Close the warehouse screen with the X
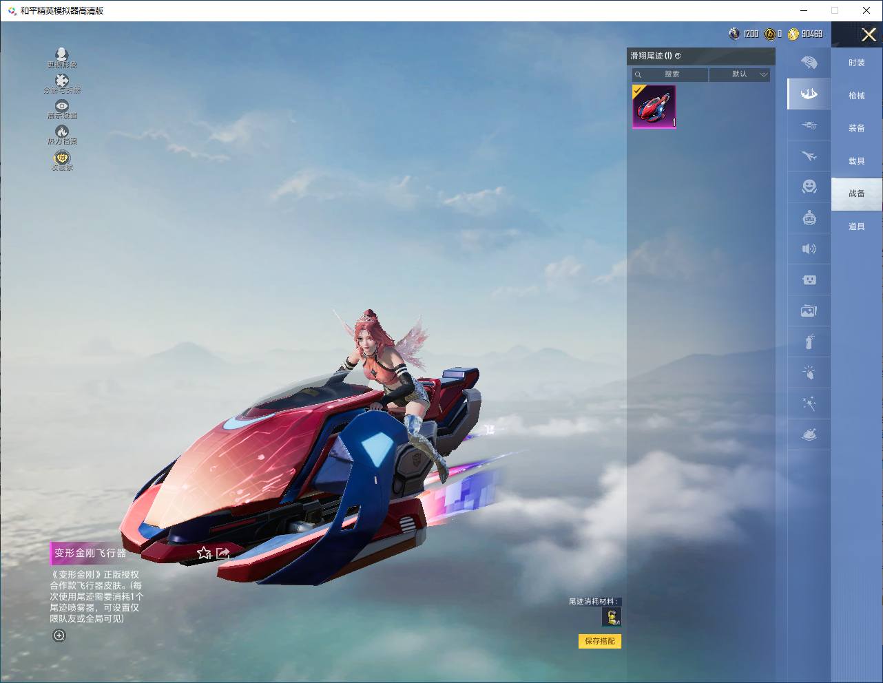 (x=869, y=34)
